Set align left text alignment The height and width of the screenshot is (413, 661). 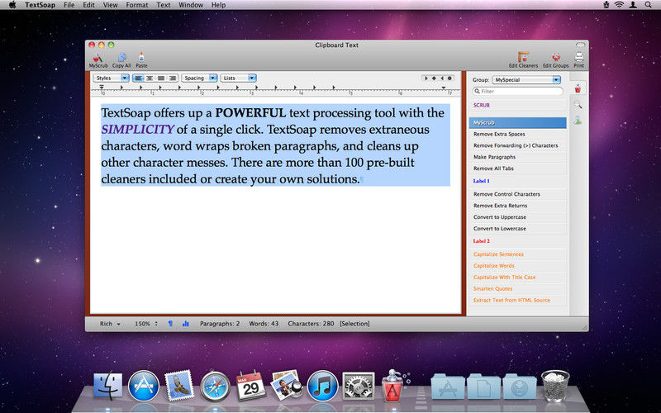(138, 78)
